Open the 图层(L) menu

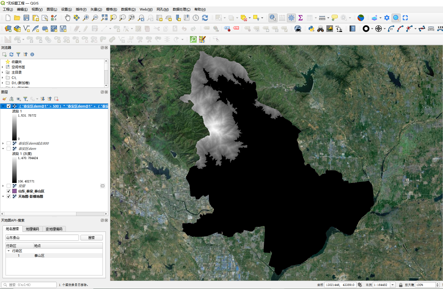tap(52, 9)
